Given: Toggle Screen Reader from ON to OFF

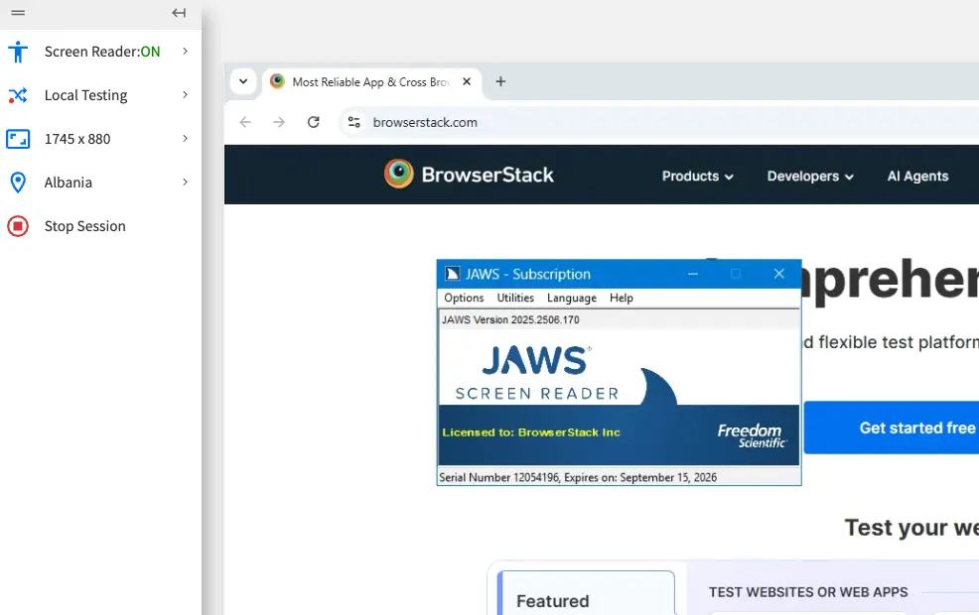Looking at the screenshot, I should (100, 51).
